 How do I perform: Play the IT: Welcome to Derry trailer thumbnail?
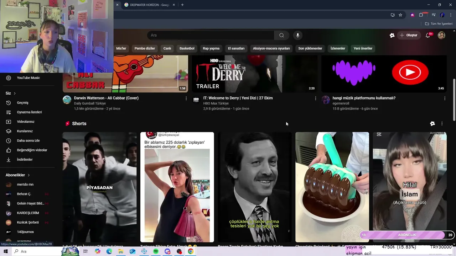click(x=255, y=74)
